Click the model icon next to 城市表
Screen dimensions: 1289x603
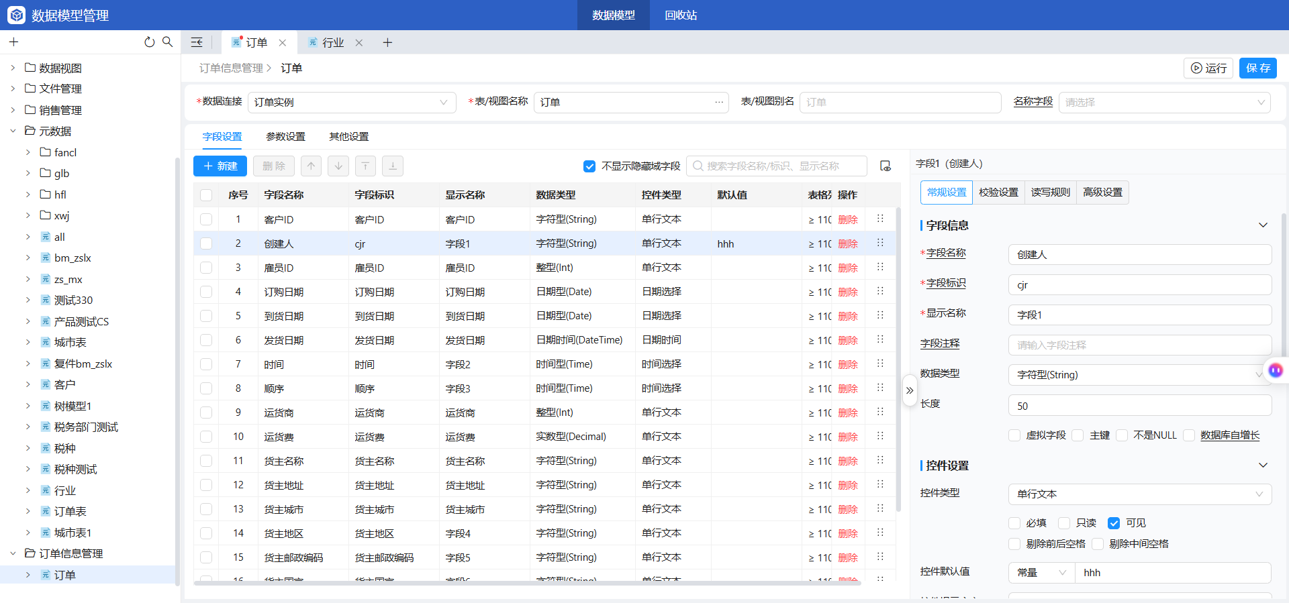[x=46, y=342]
